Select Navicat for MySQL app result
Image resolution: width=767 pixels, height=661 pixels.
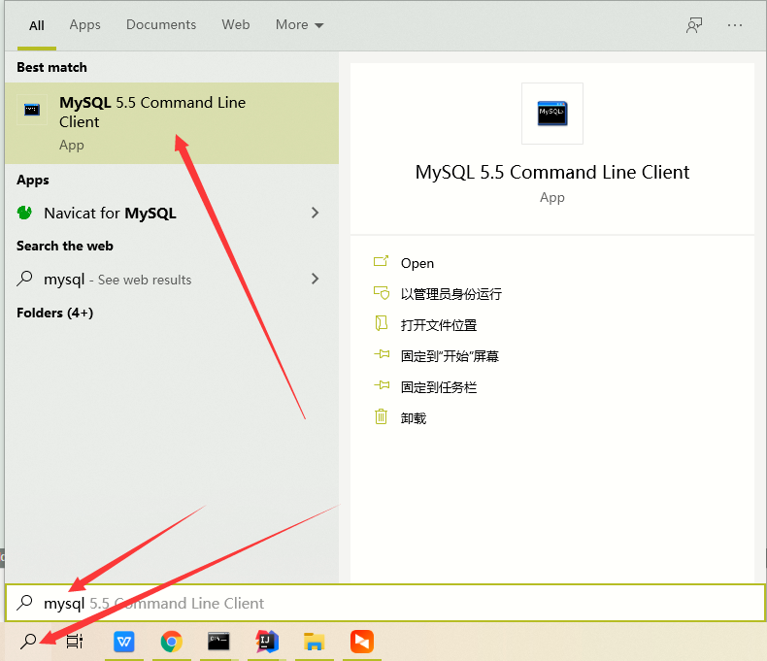pos(171,214)
